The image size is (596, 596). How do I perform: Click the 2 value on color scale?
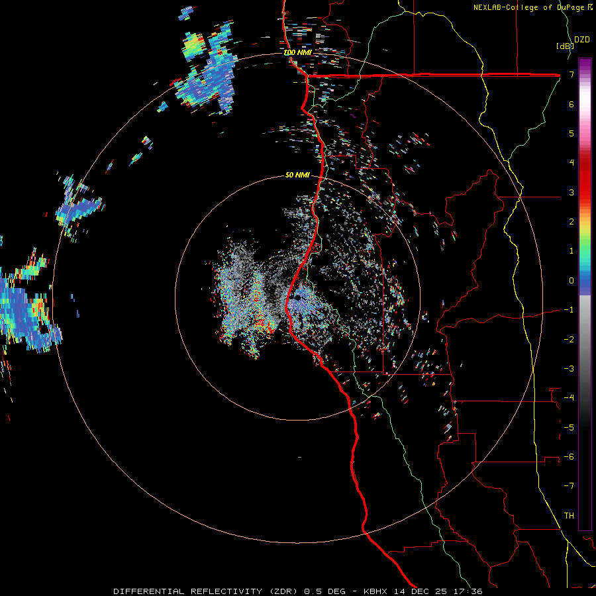[571, 222]
